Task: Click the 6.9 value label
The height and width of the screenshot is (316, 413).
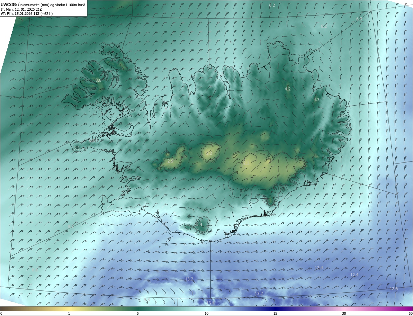Action: click(x=359, y=19)
